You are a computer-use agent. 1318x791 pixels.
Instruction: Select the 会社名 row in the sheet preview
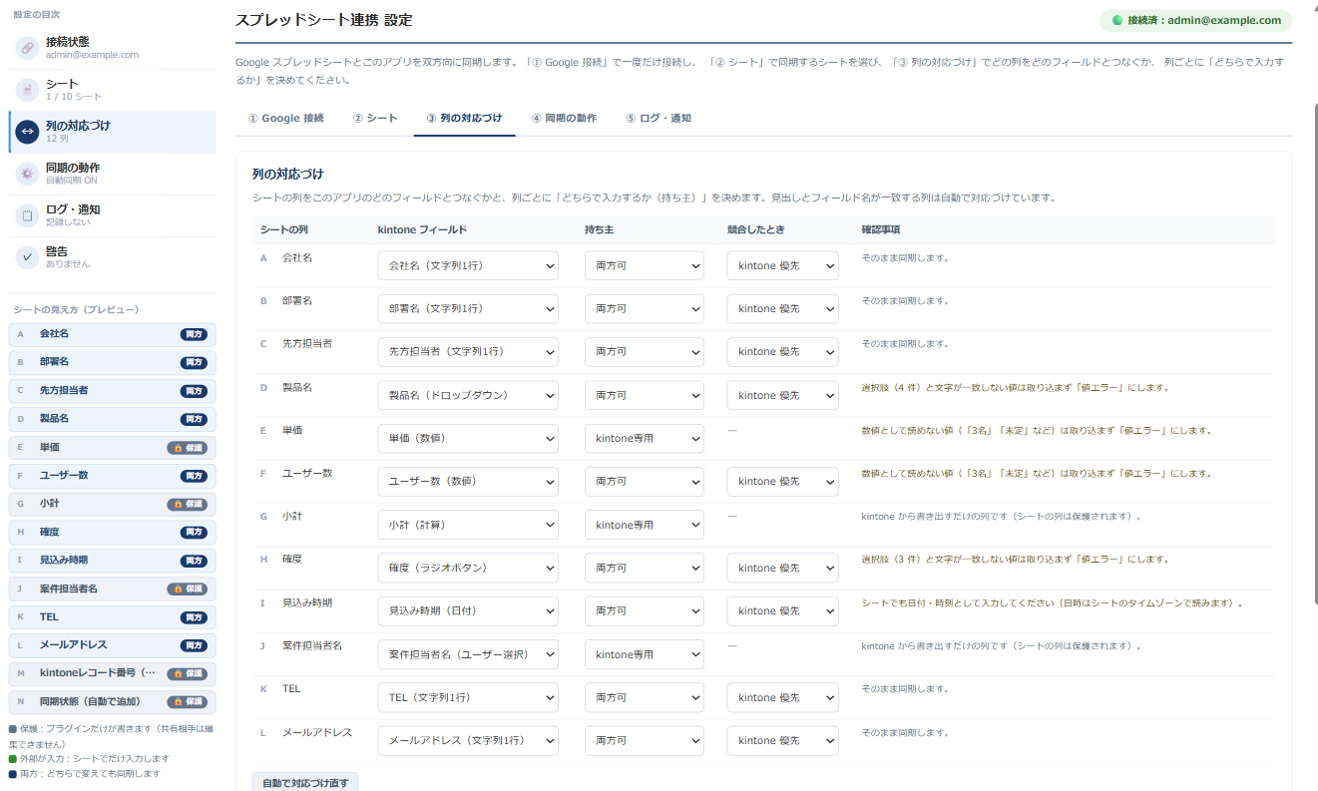[112, 334]
